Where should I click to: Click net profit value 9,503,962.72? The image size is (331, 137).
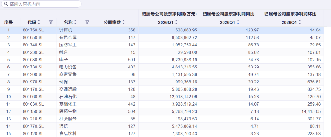pos(185,38)
